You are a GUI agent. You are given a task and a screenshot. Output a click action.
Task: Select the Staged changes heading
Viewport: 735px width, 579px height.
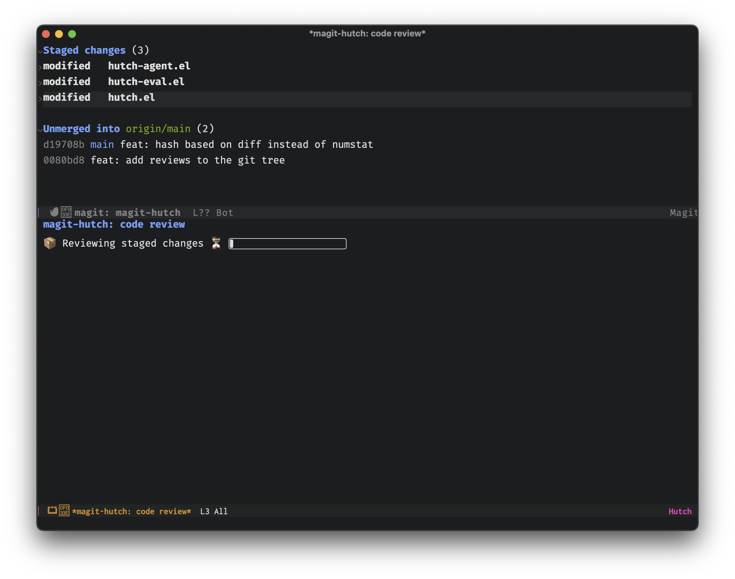coord(85,50)
